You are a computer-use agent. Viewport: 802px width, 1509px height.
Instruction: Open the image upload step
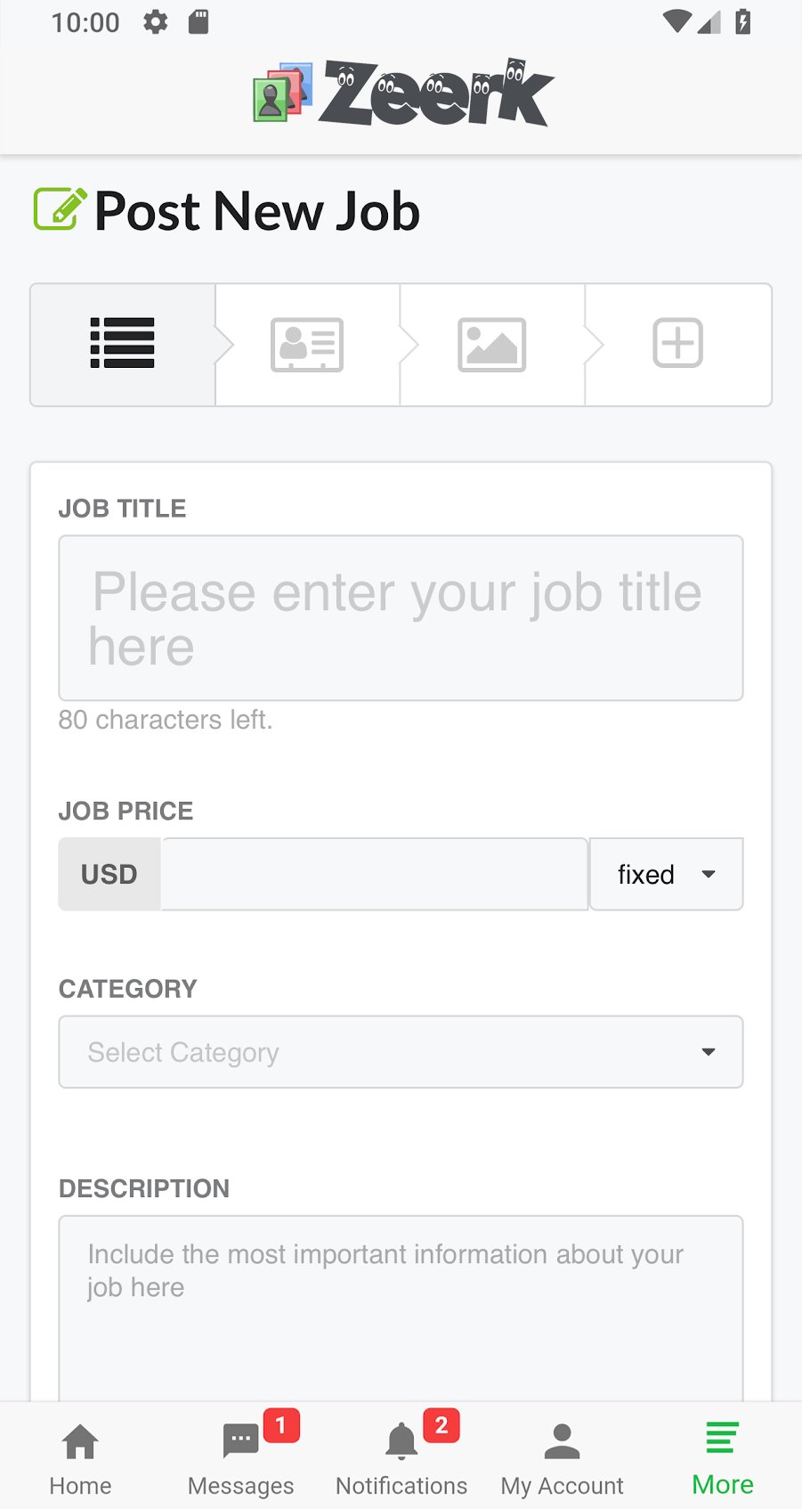coord(492,344)
